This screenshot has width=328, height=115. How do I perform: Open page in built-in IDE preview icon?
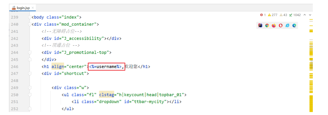click(x=260, y=26)
